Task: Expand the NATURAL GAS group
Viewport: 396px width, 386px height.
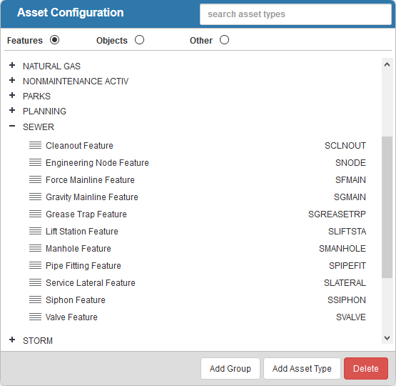Action: point(12,66)
